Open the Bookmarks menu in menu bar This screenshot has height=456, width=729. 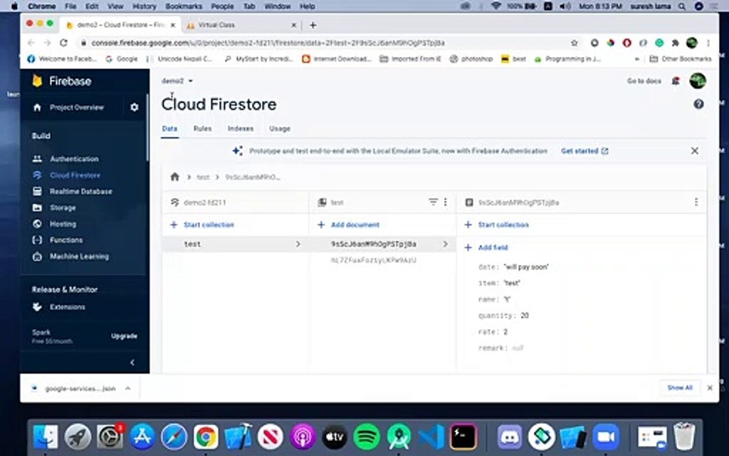click(x=184, y=6)
